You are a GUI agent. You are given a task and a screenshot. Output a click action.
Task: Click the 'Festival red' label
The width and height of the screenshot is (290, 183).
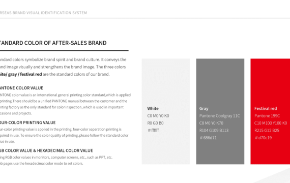266,108
